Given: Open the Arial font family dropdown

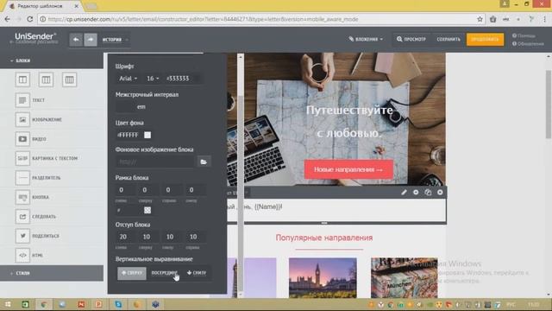Looking at the screenshot, I should point(128,79).
